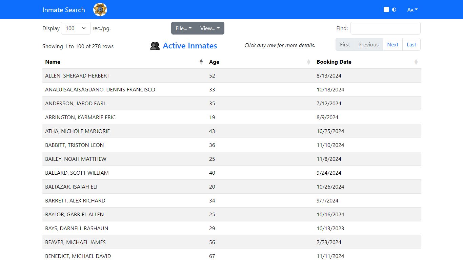The width and height of the screenshot is (463, 260).
Task: Click the 'Click any row for more details' hint
Action: coord(280,45)
